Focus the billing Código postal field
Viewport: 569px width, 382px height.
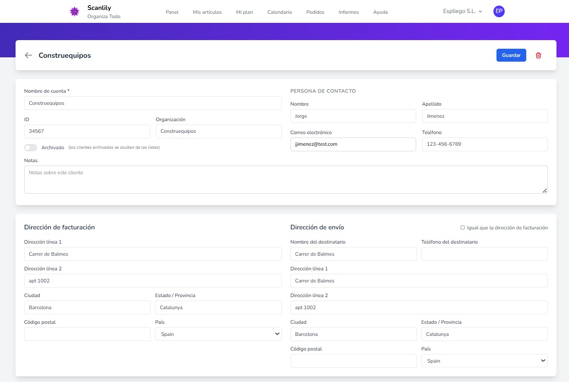[87, 334]
